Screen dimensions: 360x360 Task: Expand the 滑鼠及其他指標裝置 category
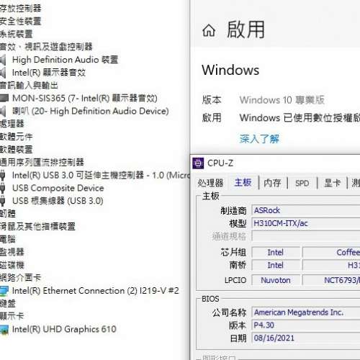click(37, 226)
